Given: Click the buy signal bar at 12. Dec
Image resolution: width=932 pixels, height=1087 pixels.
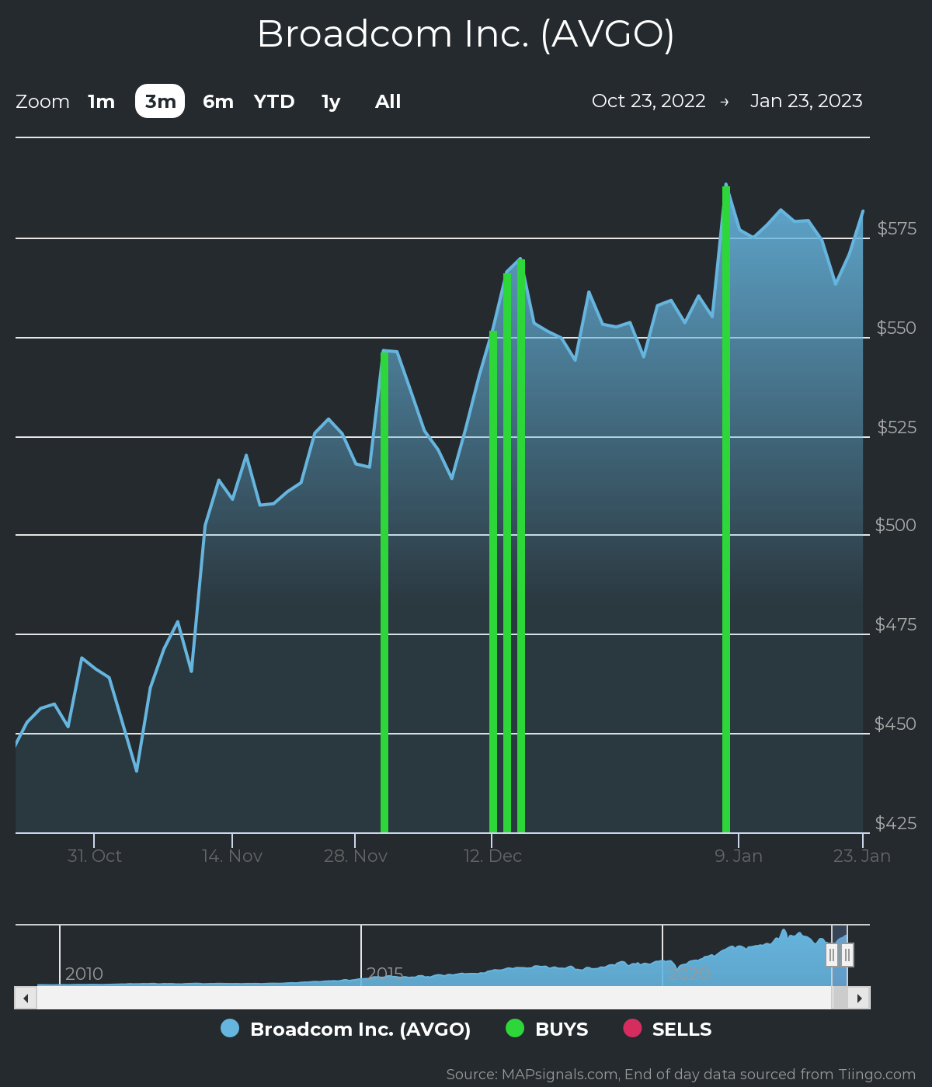Looking at the screenshot, I should [x=493, y=582].
